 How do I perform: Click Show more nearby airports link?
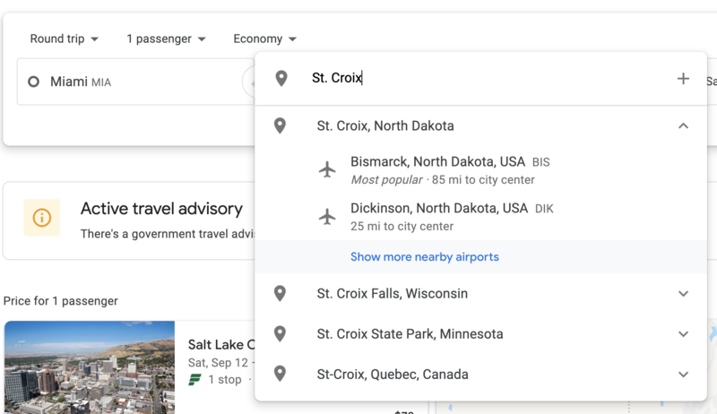(425, 257)
